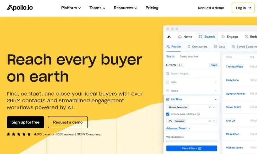The image size is (257, 154).
Task: Open contact Theresa Webb
Action: click(x=235, y=67)
